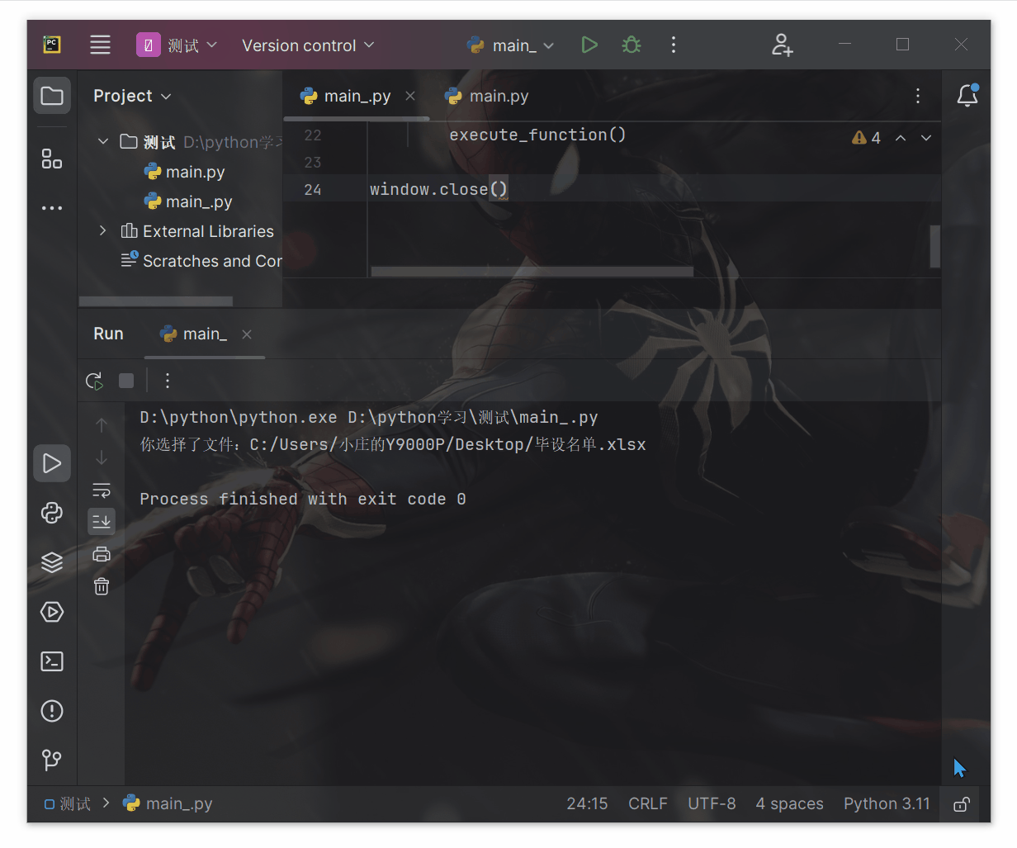Image resolution: width=1017 pixels, height=848 pixels.
Task: Select the Python 3.11 interpreter widget
Action: [x=887, y=803]
